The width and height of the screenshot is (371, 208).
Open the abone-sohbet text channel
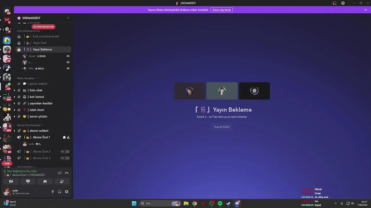43,131
